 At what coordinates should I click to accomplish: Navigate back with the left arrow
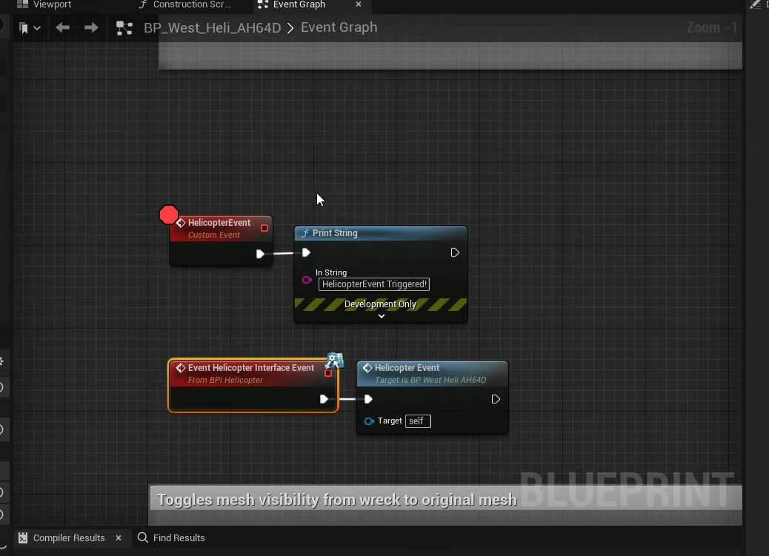(62, 28)
